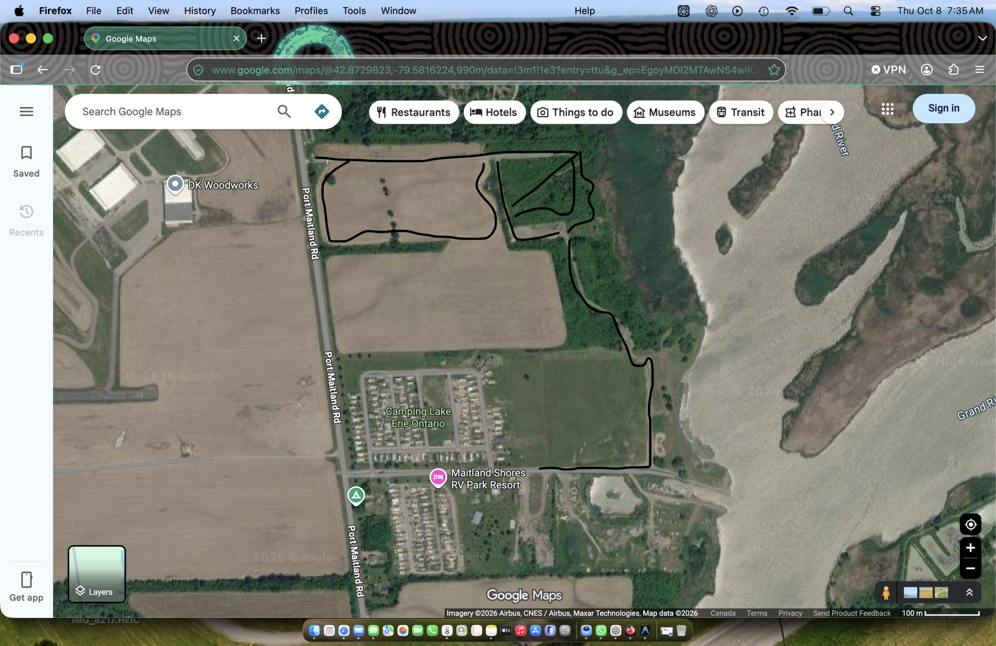Image resolution: width=996 pixels, height=646 pixels.
Task: List all tabs dropdown arrow
Action: click(982, 39)
